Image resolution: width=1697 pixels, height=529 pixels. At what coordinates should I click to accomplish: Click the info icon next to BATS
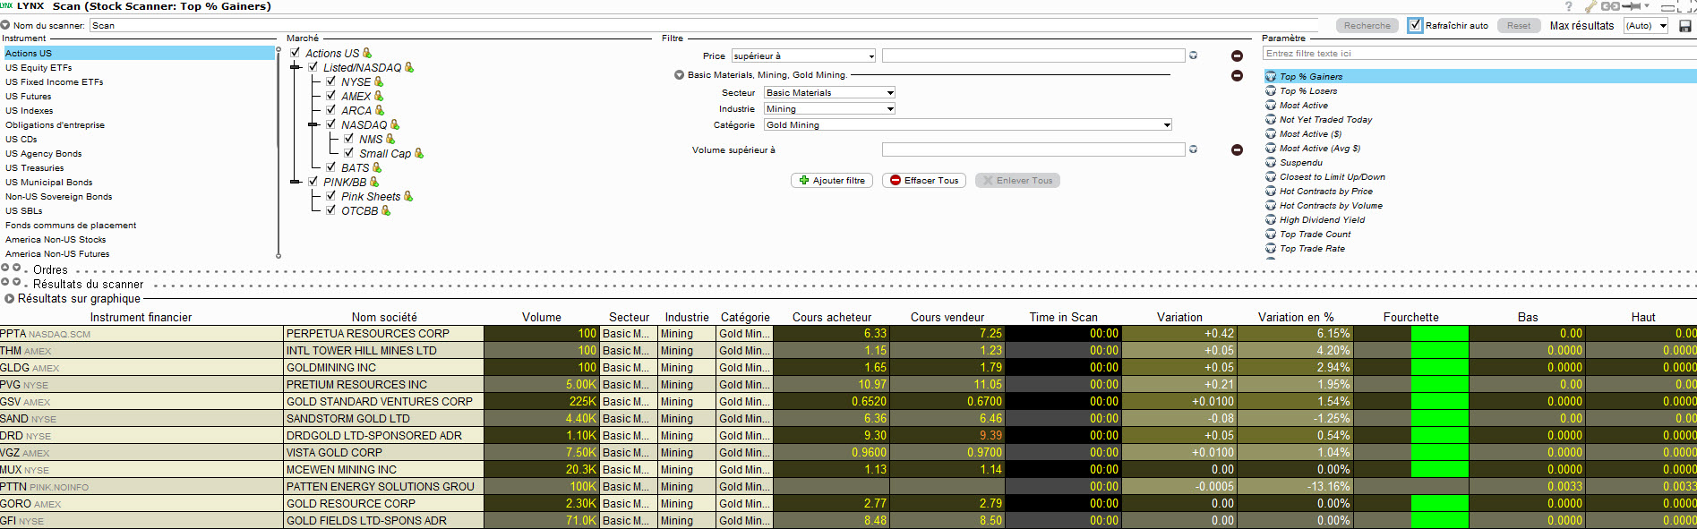pyautogui.click(x=377, y=167)
